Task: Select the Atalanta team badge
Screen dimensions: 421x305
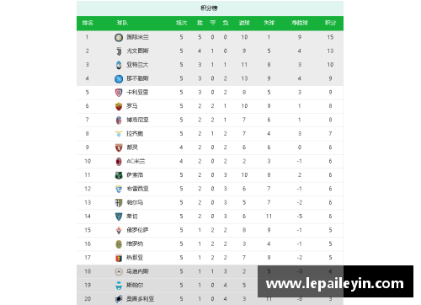Action: [119, 65]
